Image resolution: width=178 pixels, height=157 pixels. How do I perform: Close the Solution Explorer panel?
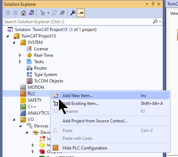click(159, 4)
